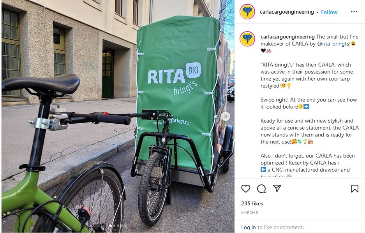Open the March 5 post date link

[250, 212]
